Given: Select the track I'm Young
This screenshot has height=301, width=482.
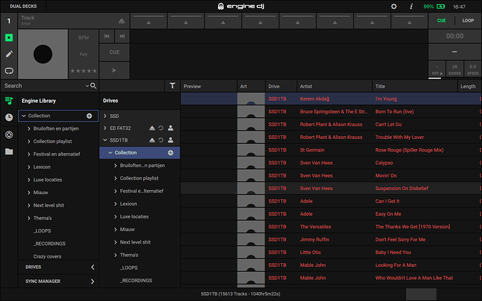Looking at the screenshot, I should [x=386, y=98].
